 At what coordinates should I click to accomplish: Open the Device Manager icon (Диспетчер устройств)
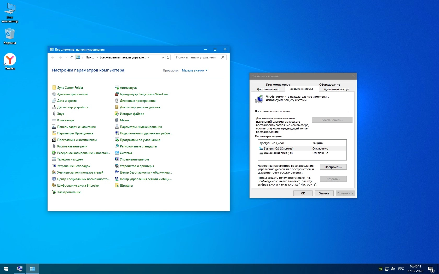coord(54,107)
